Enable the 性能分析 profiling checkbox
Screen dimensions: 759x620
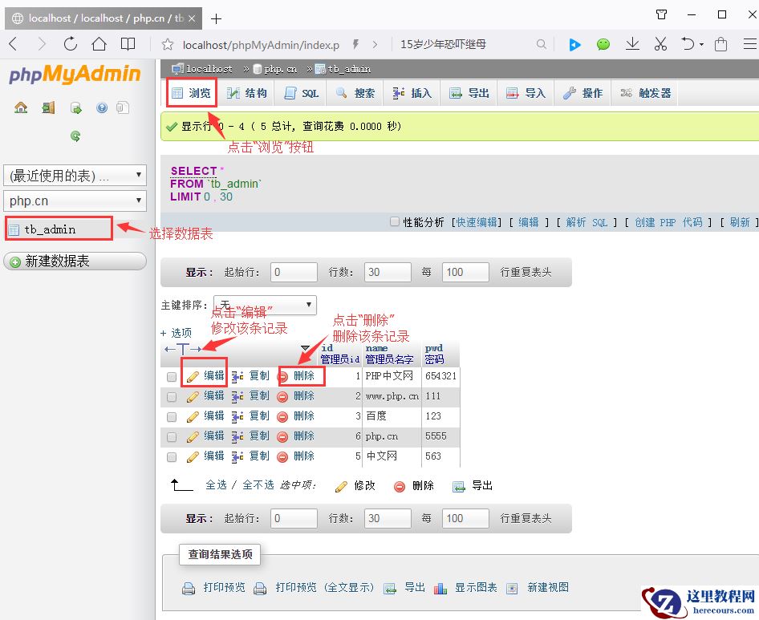pyautogui.click(x=395, y=221)
